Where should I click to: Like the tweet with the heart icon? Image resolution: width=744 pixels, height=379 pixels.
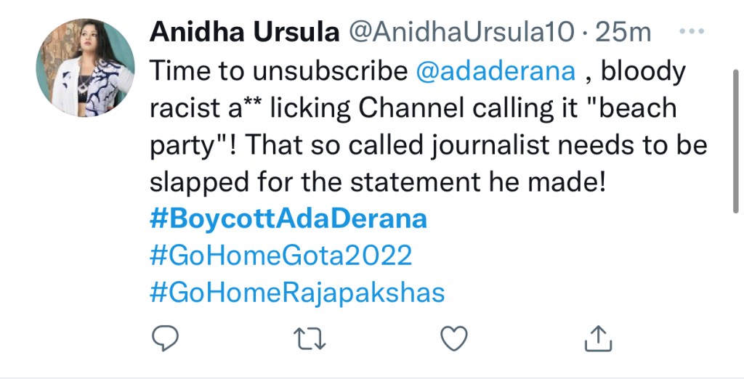click(x=455, y=338)
